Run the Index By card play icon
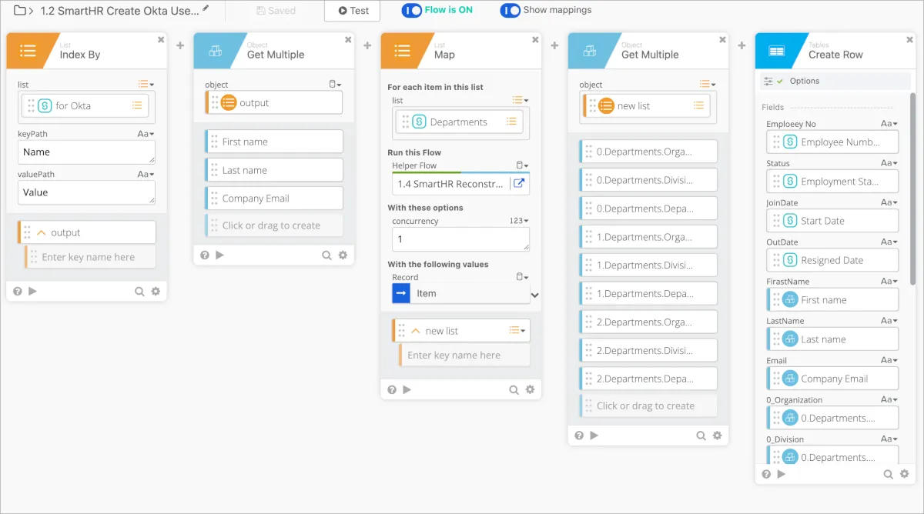The height and width of the screenshot is (514, 924). [32, 291]
